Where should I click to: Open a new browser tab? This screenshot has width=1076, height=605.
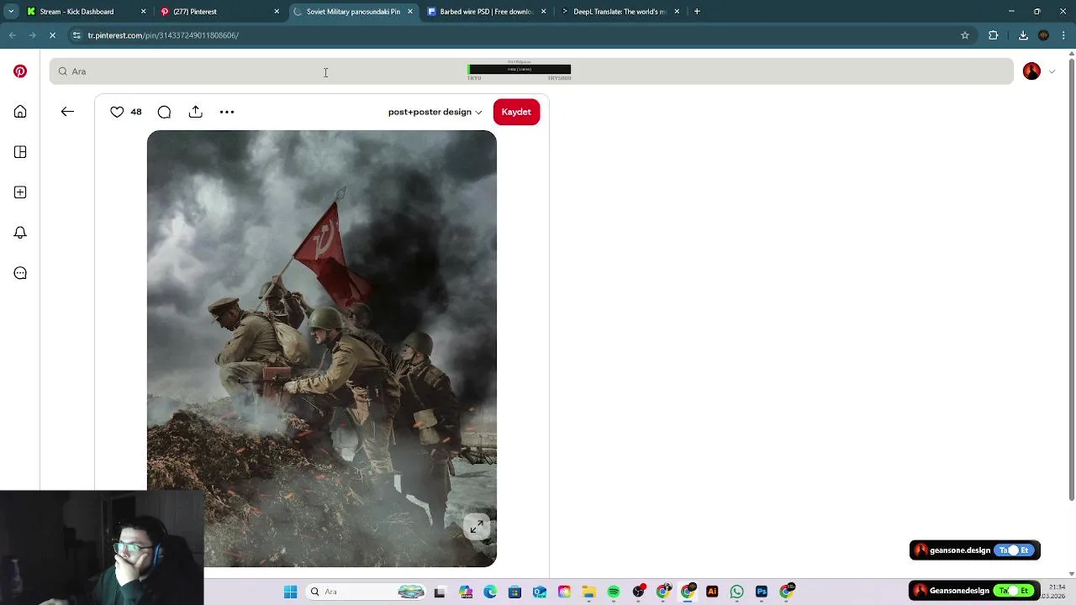(x=697, y=12)
